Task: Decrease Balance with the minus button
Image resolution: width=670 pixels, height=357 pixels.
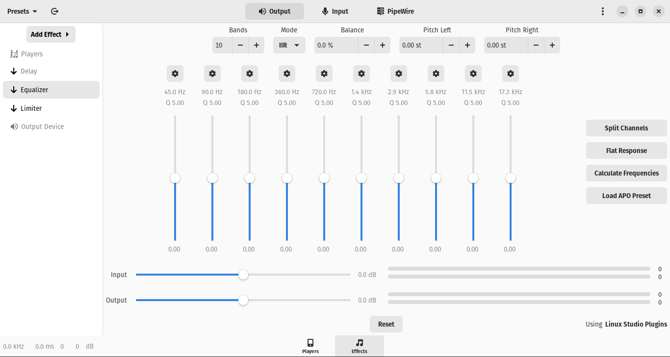Action: 366,45
